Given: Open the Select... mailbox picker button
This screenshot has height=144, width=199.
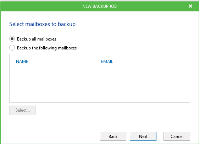Looking at the screenshot, I should pos(22,110).
